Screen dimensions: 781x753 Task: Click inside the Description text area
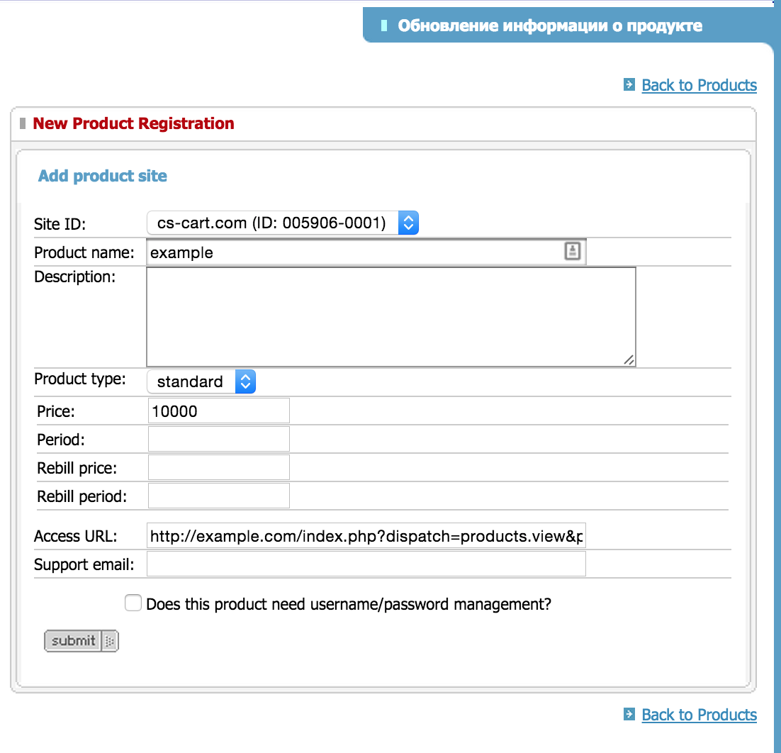[390, 316]
